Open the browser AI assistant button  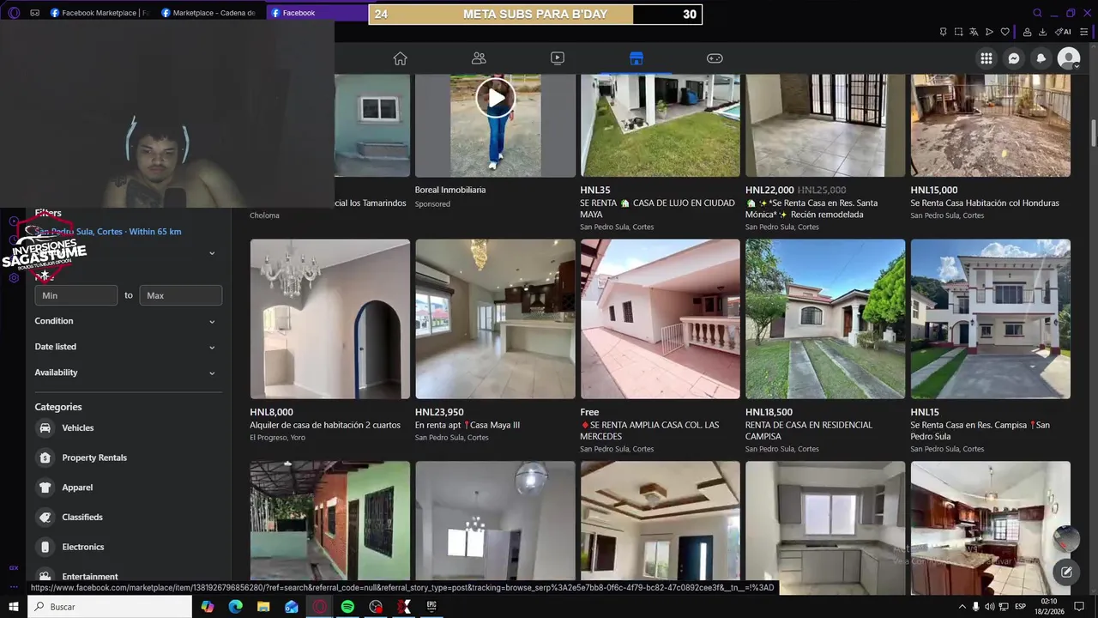click(1063, 32)
